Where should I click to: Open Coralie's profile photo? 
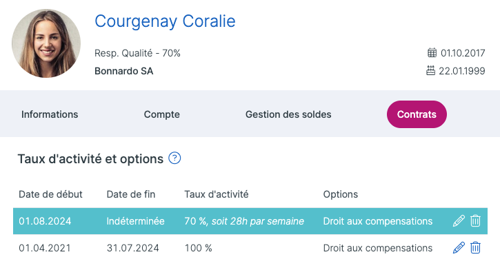(x=46, y=43)
